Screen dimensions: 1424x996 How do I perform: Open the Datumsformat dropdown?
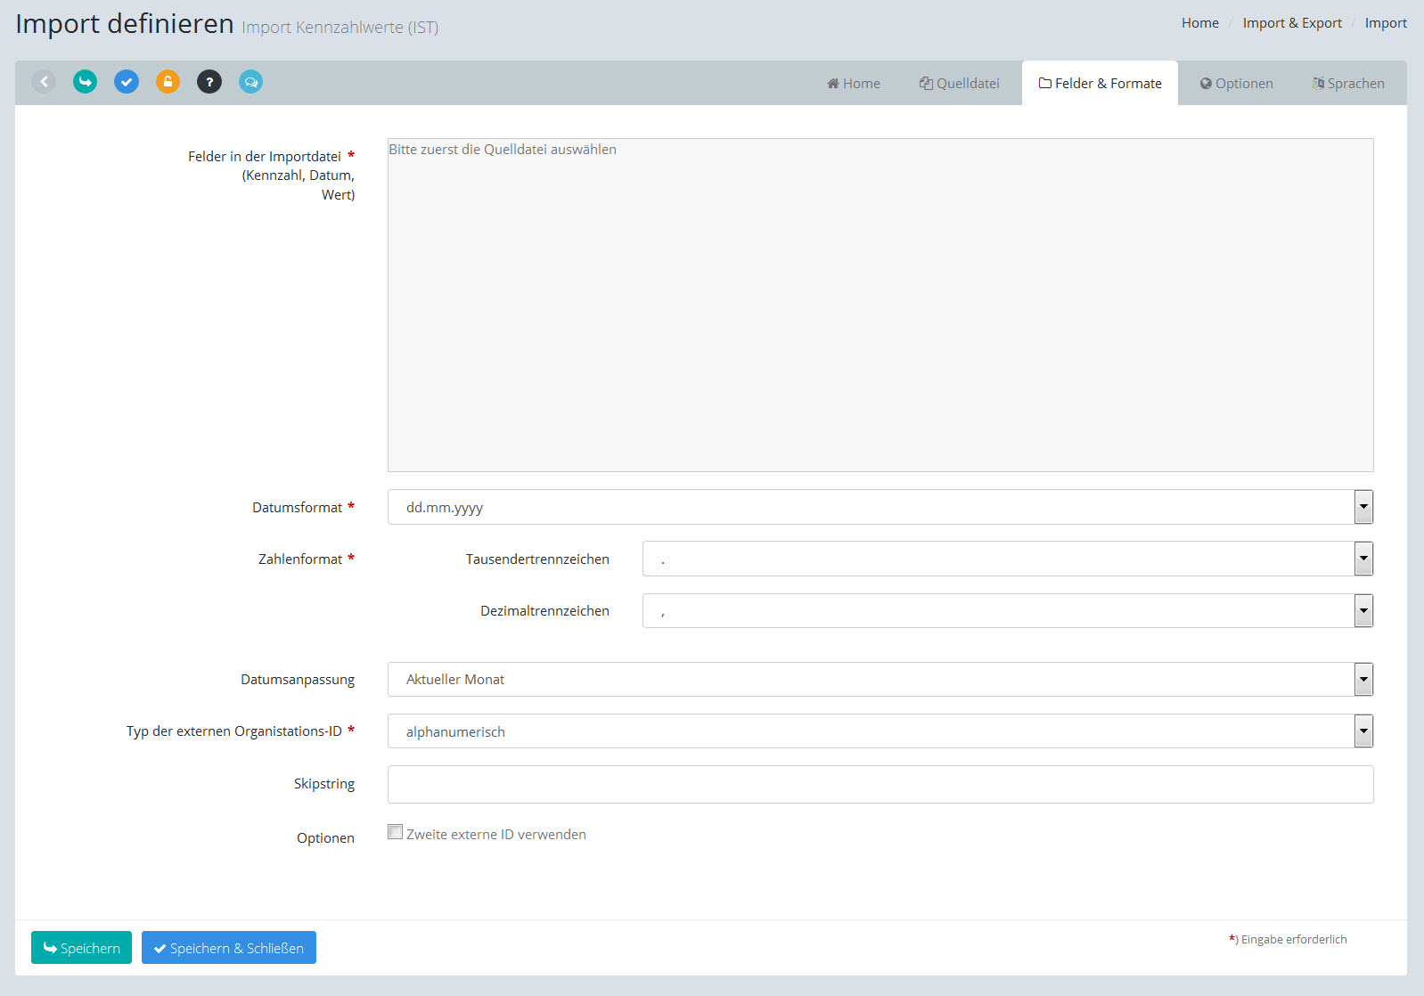click(x=880, y=507)
